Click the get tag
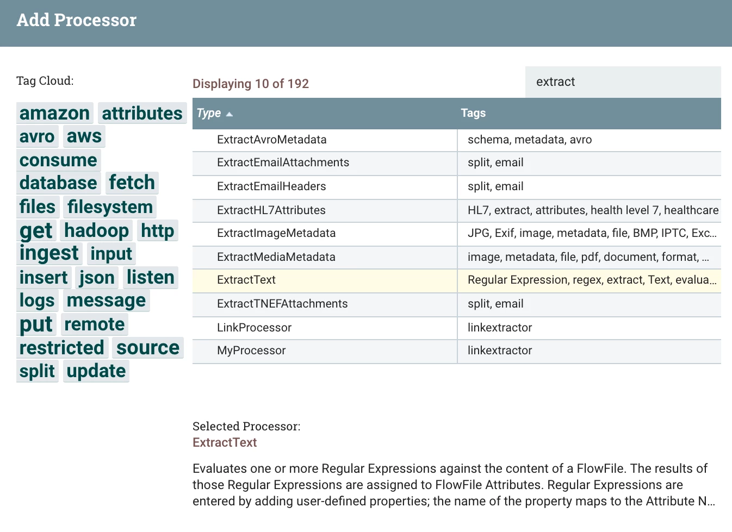This screenshot has height=532, width=732. click(36, 230)
